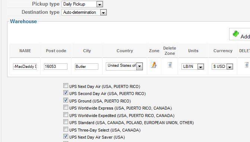This screenshot has height=142, width=250.
Task: Click the UPS Next Day Air Saver (USA) label
Action: tap(97, 137)
